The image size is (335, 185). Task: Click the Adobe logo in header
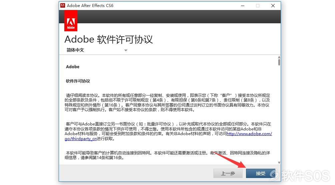[71, 21]
